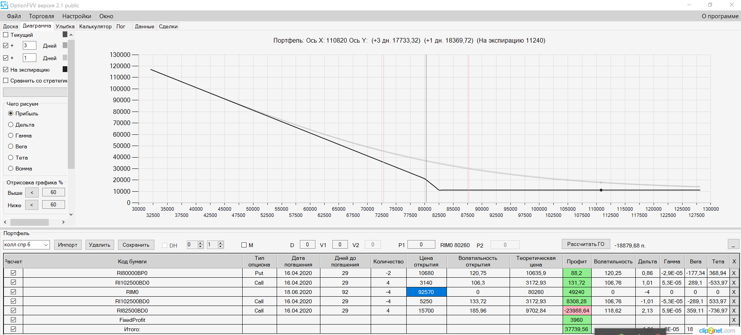741x335 pixels.
Task: Click the Импорт button
Action: 68,245
